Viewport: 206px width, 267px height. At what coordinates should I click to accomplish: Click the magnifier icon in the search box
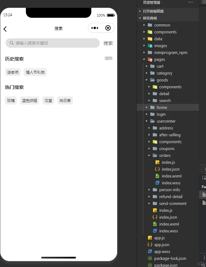click(x=12, y=43)
